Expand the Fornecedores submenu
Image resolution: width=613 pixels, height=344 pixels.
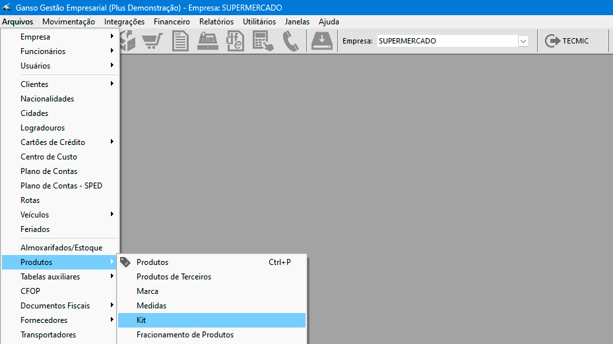[x=60, y=320]
